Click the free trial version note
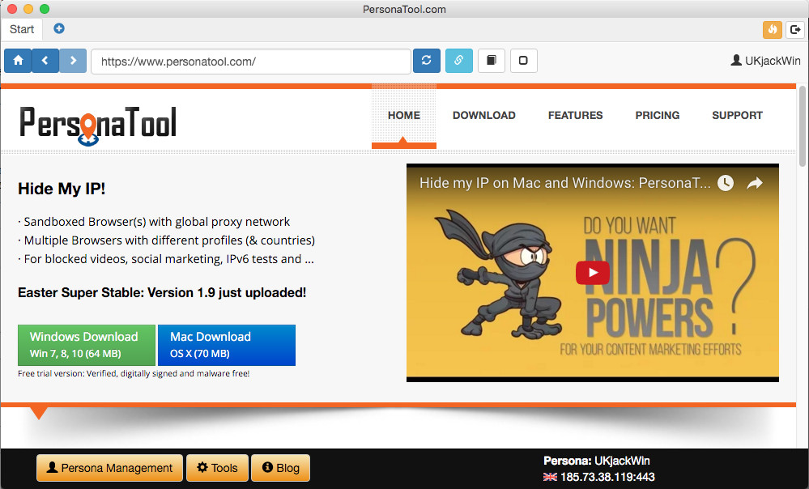 tap(134, 373)
